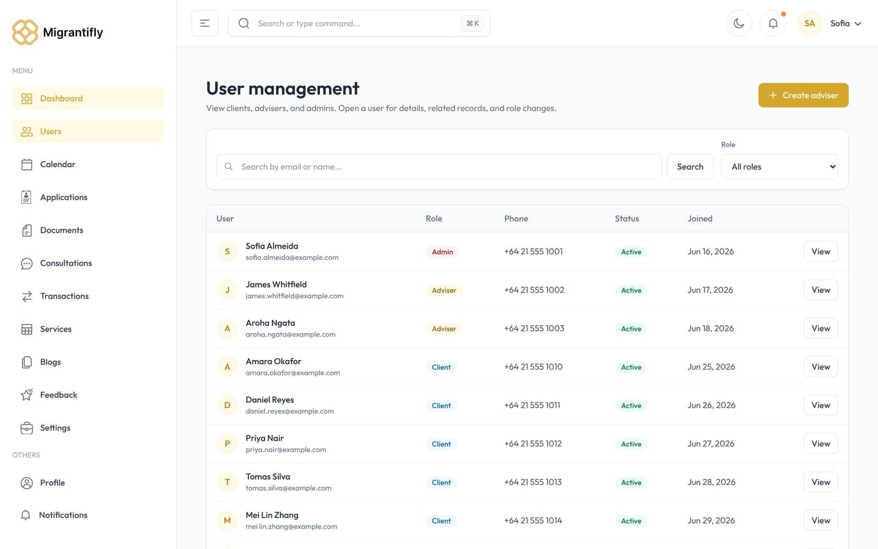Screen dimensions: 878x549
Task: Click View for Aroha Ngata
Action: pos(821,328)
